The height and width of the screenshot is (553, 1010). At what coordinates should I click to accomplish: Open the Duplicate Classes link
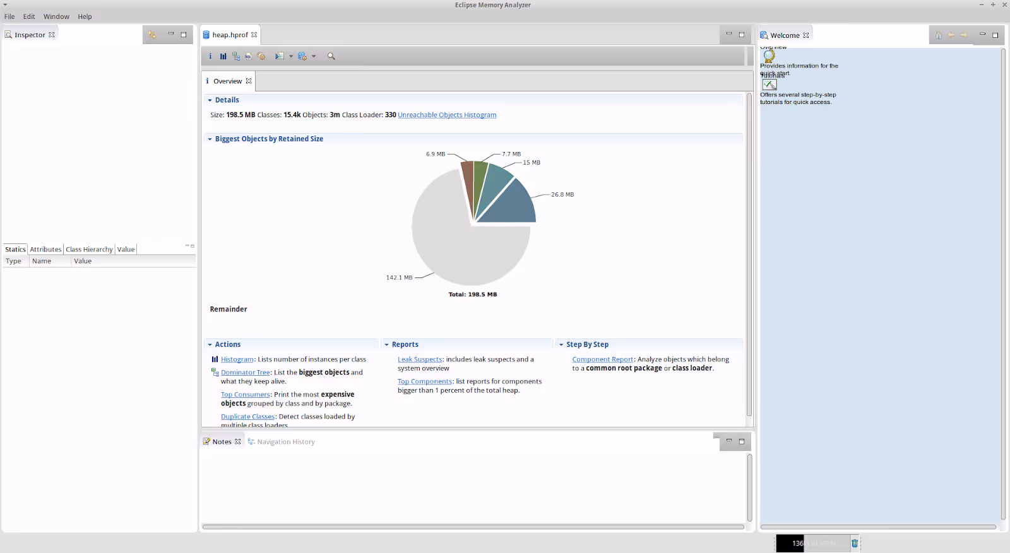tap(248, 417)
